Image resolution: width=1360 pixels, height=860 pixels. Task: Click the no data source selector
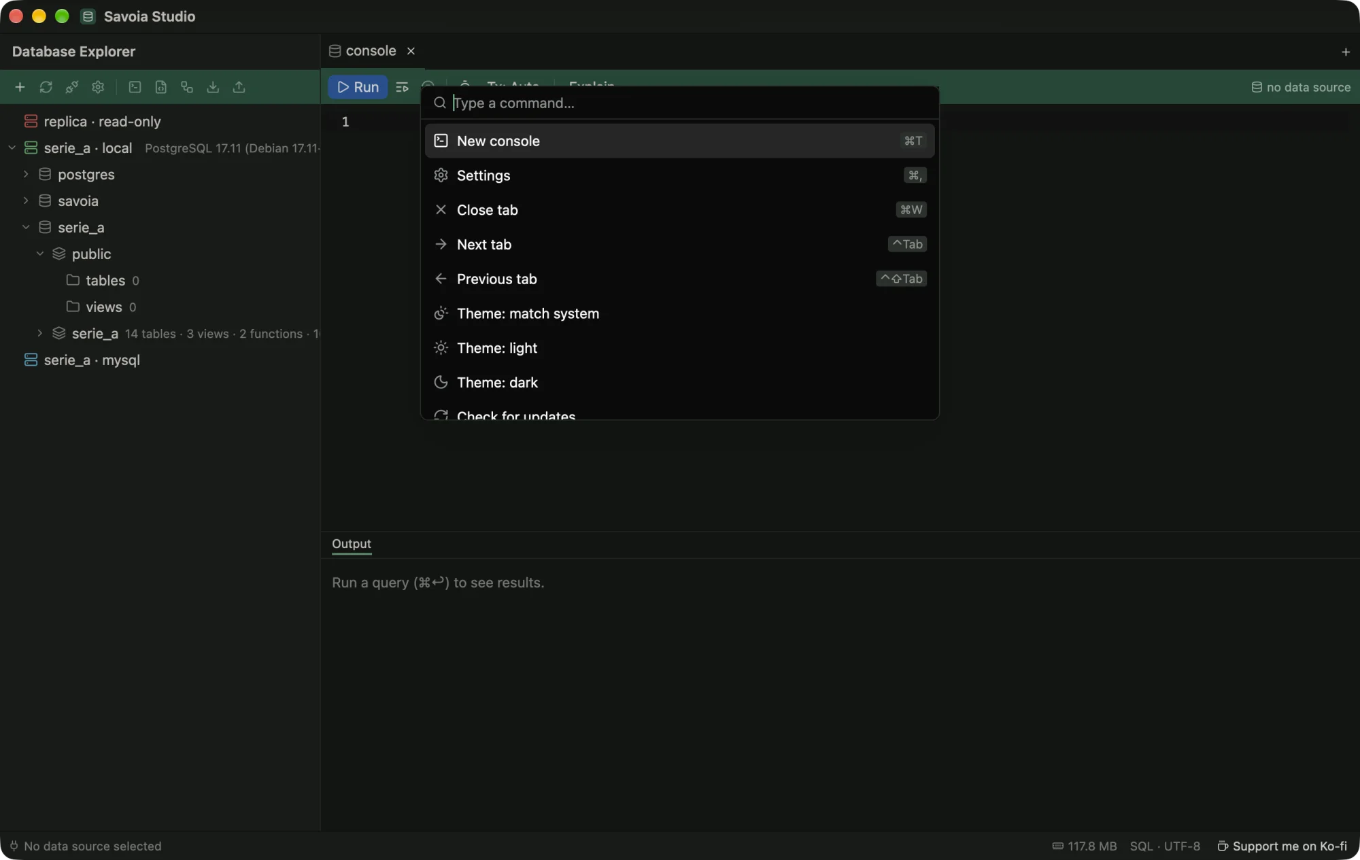click(1301, 87)
